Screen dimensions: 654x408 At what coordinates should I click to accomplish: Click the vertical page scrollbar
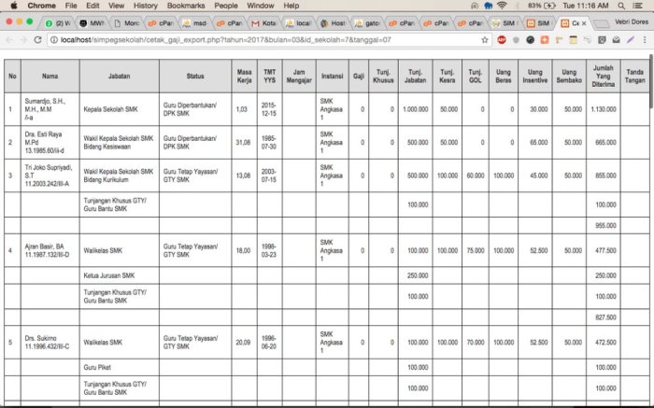tap(651, 81)
